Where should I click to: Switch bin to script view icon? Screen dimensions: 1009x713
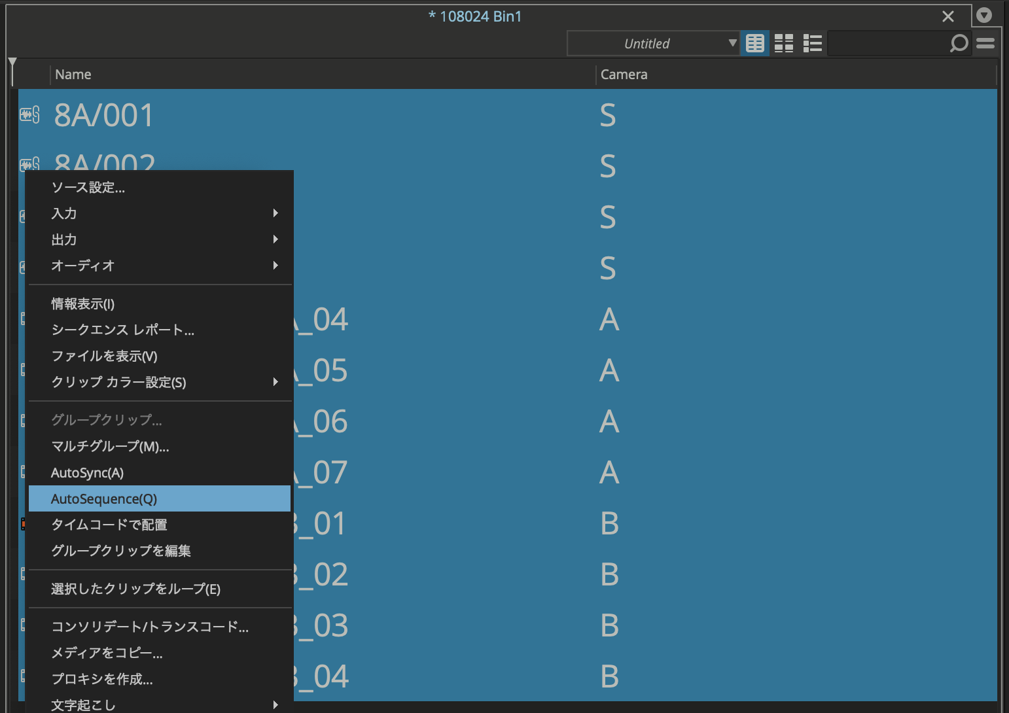[812, 43]
